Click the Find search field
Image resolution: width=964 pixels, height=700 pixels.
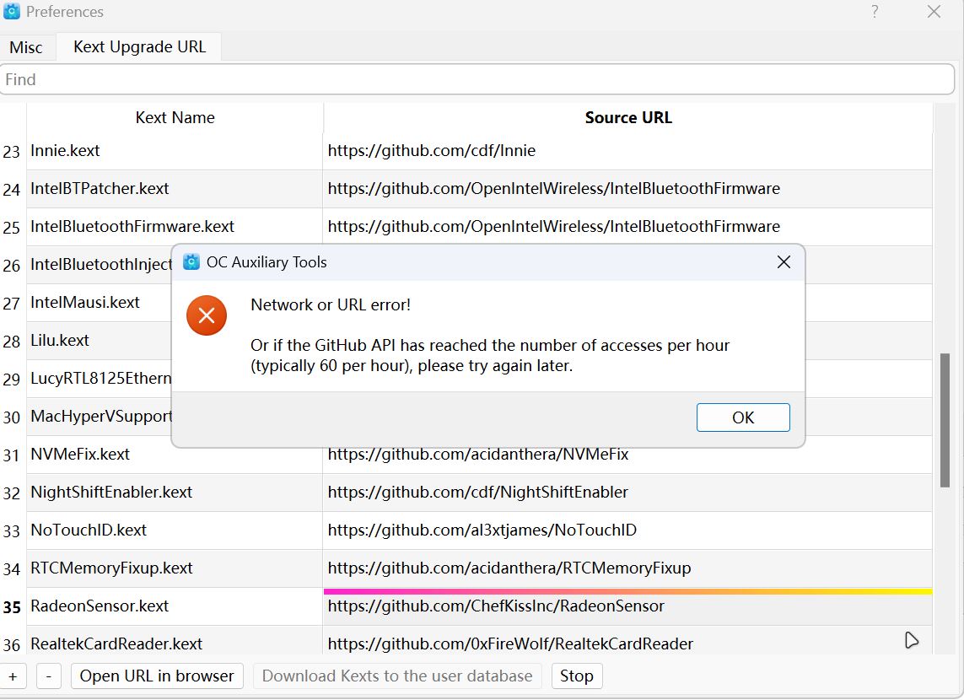[477, 79]
